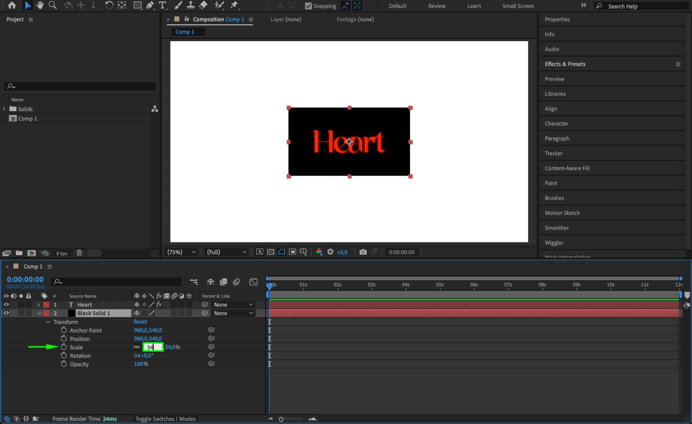Hide the Heart text layer

click(x=6, y=305)
